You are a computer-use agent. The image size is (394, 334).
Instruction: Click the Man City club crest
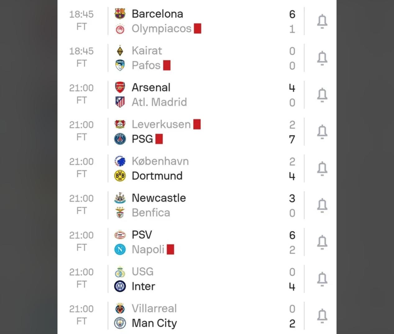click(x=120, y=323)
